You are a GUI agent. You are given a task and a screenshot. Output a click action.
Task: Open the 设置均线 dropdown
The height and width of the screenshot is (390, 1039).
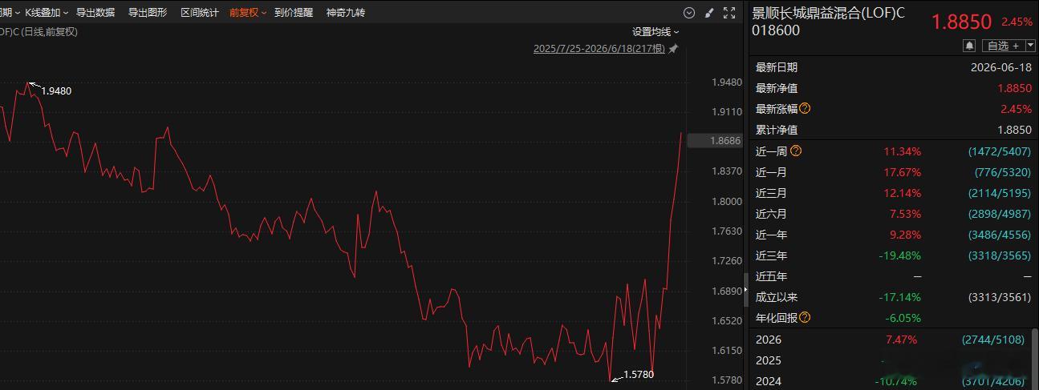[x=655, y=32]
